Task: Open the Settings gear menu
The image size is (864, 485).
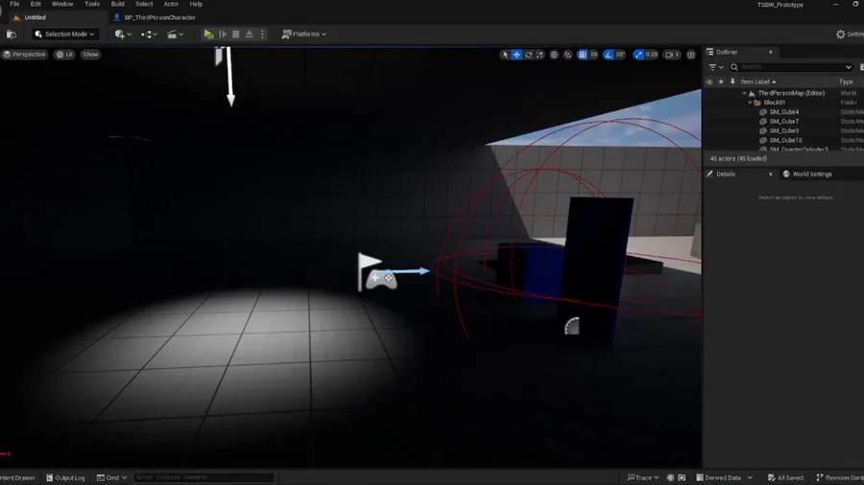Action: click(850, 35)
